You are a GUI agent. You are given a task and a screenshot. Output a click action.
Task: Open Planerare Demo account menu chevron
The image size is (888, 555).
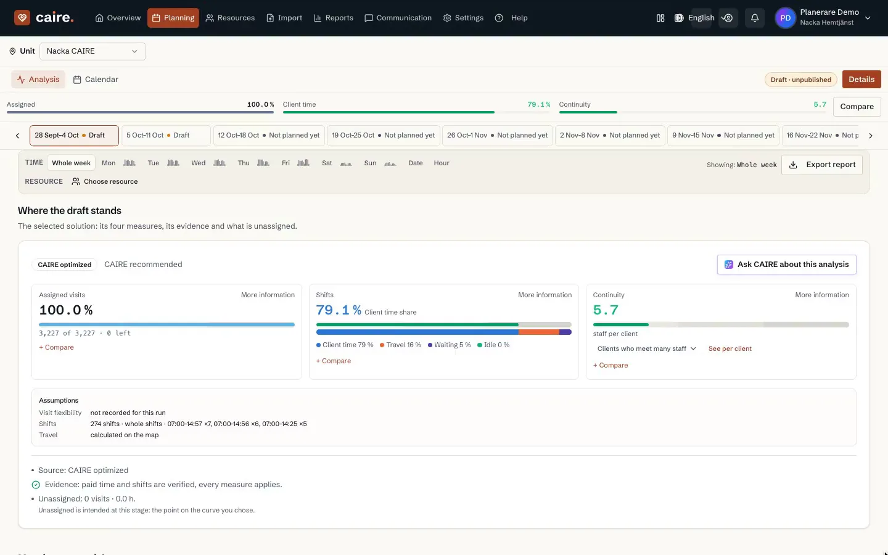(x=868, y=18)
